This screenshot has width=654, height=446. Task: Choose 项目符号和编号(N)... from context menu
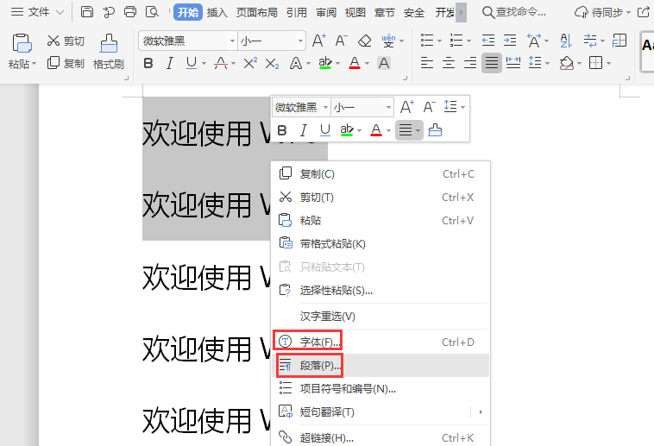pyautogui.click(x=380, y=389)
